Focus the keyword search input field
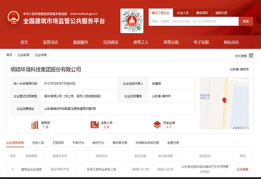The width and height of the screenshot is (261, 179). (x=194, y=21)
